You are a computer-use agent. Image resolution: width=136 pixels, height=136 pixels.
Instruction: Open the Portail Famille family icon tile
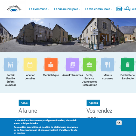11,65
